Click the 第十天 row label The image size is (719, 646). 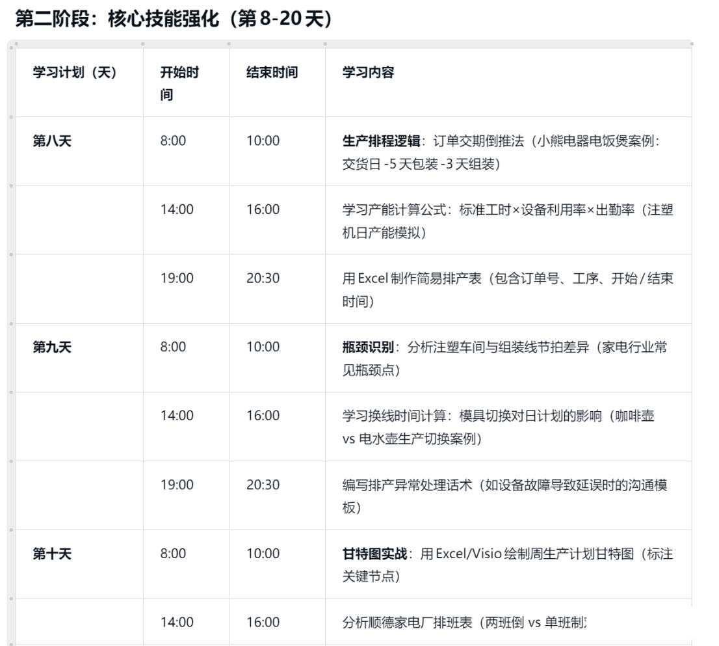pyautogui.click(x=52, y=554)
